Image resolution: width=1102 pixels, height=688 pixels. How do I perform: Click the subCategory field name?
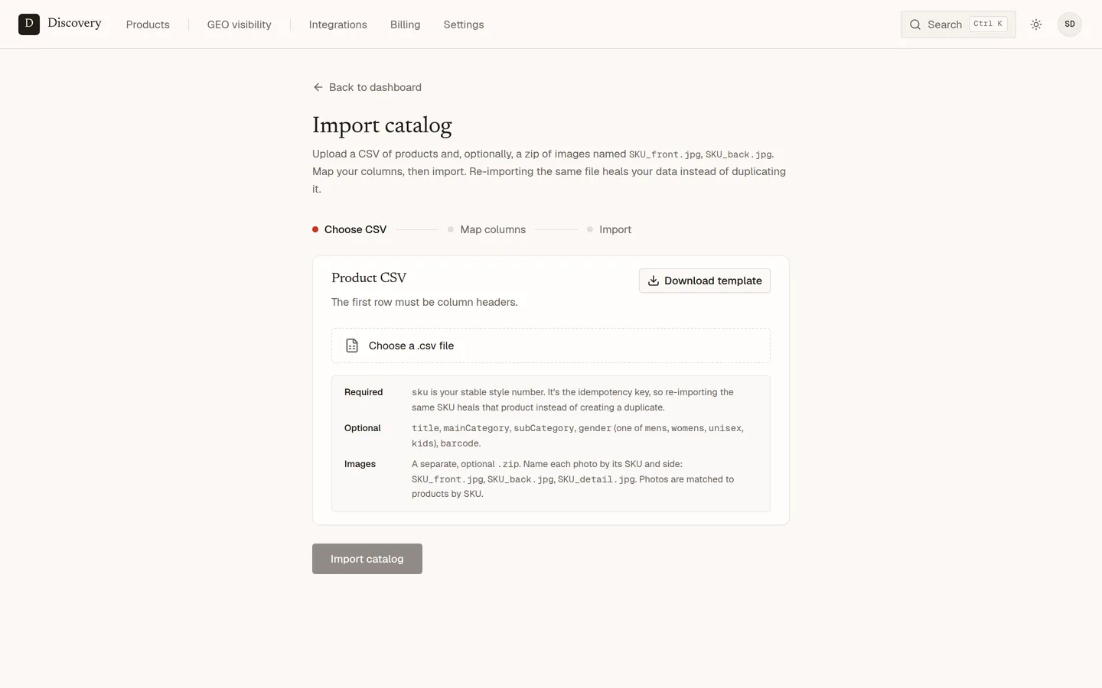[x=543, y=428]
